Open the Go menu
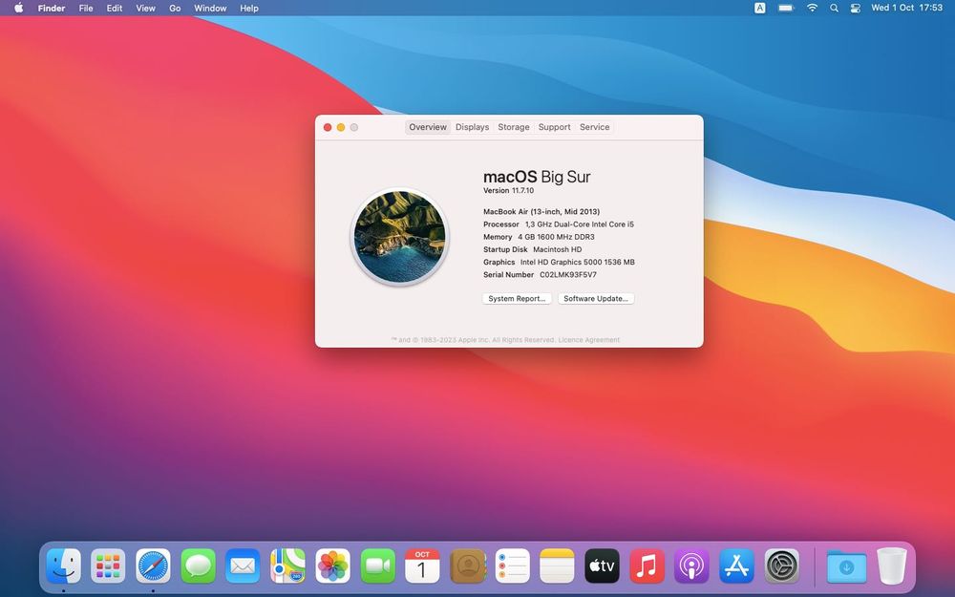The width and height of the screenshot is (955, 597). (x=175, y=8)
